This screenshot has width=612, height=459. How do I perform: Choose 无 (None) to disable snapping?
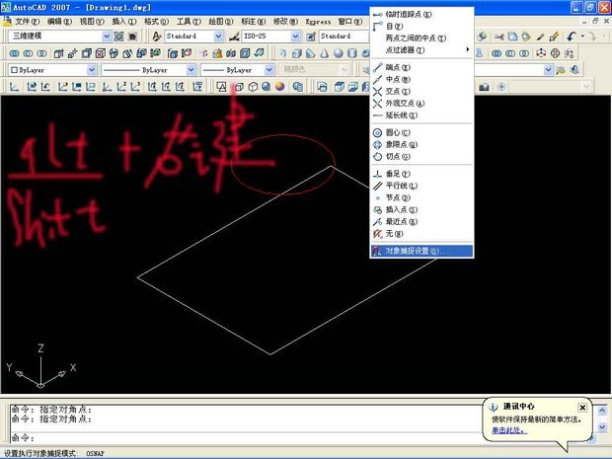click(393, 234)
